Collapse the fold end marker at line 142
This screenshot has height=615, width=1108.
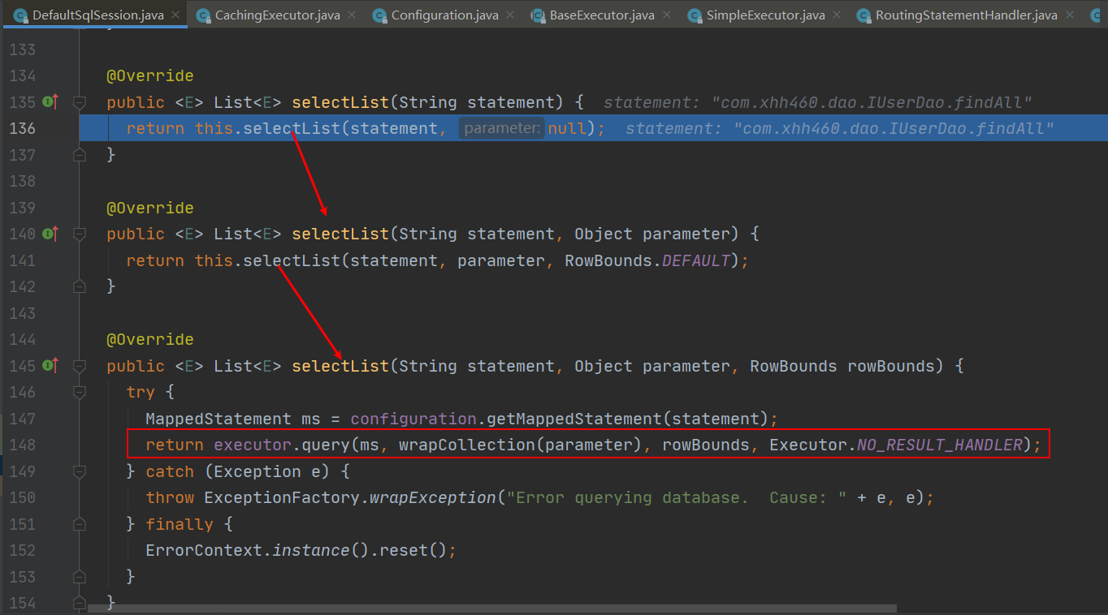(x=79, y=286)
